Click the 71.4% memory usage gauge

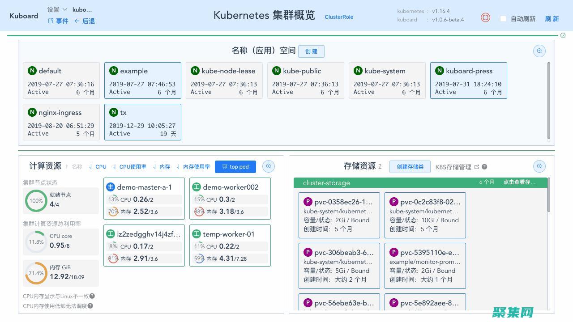[x=36, y=273]
